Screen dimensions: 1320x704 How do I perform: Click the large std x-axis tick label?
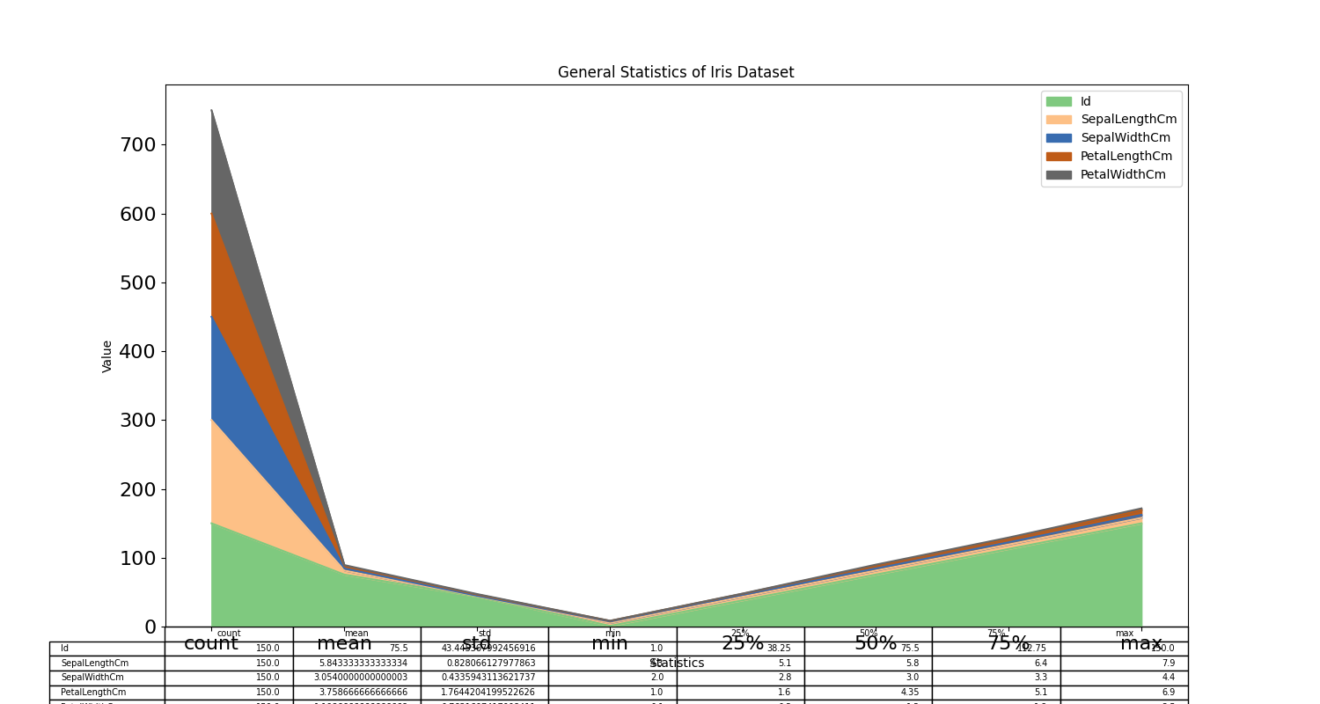pos(477,644)
